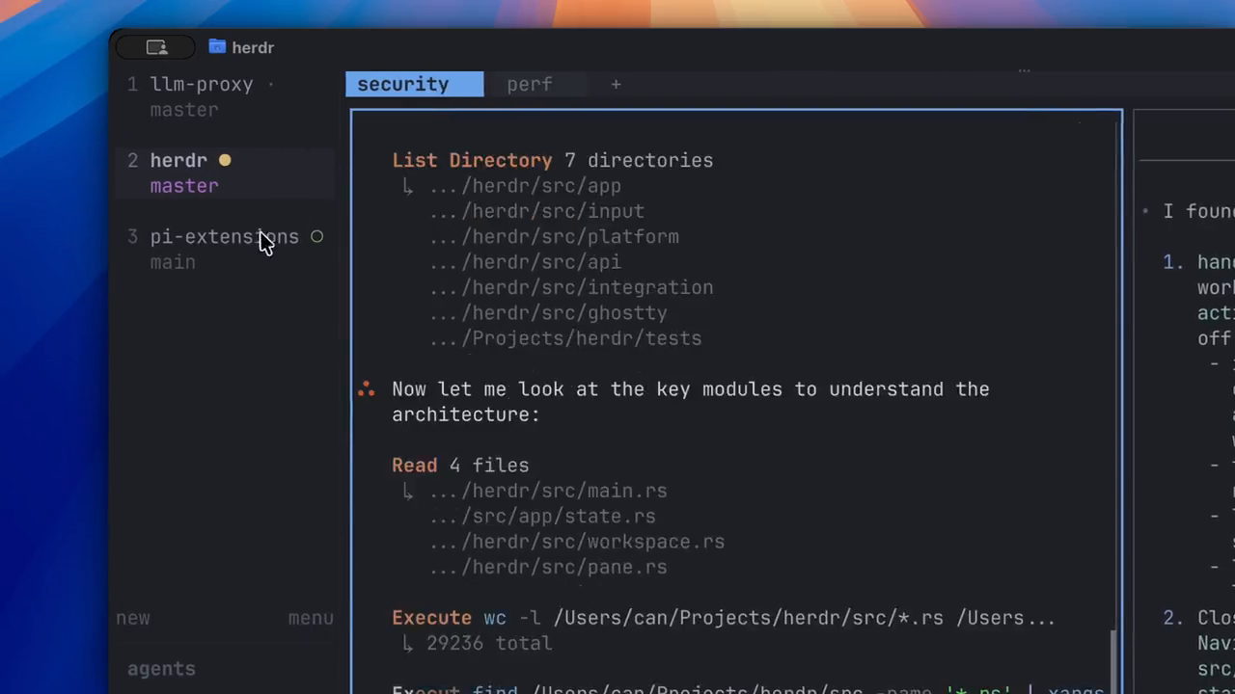
Task: Switch to the security tab
Action: tap(415, 84)
